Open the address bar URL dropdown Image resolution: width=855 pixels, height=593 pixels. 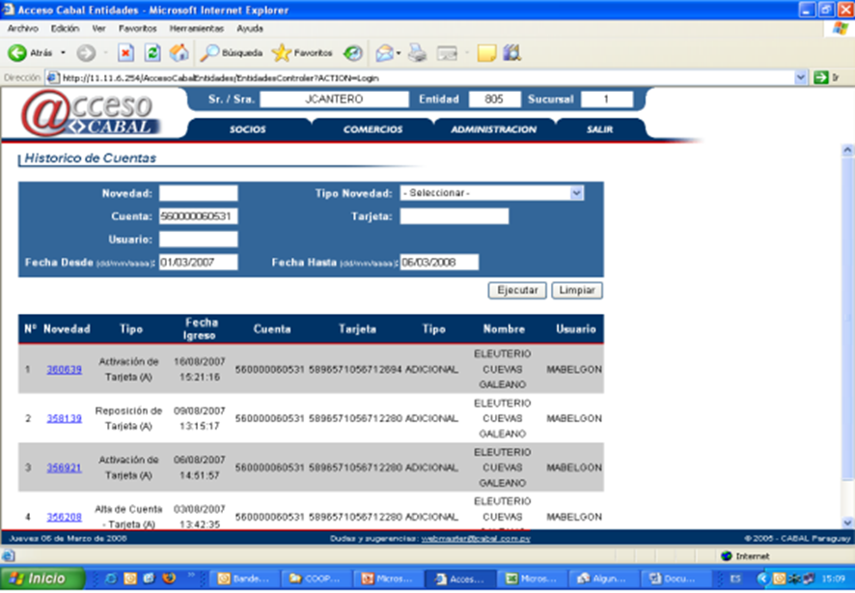coord(800,77)
